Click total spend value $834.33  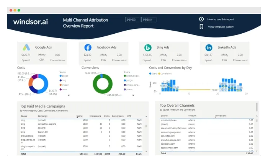83,154
